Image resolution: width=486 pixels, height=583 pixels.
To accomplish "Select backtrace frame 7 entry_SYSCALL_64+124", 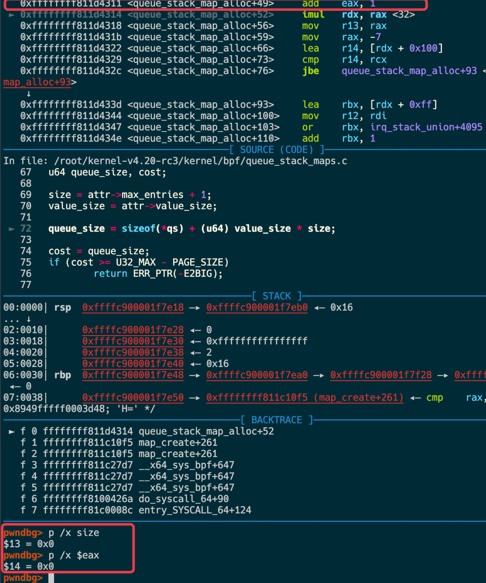I will 135,510.
